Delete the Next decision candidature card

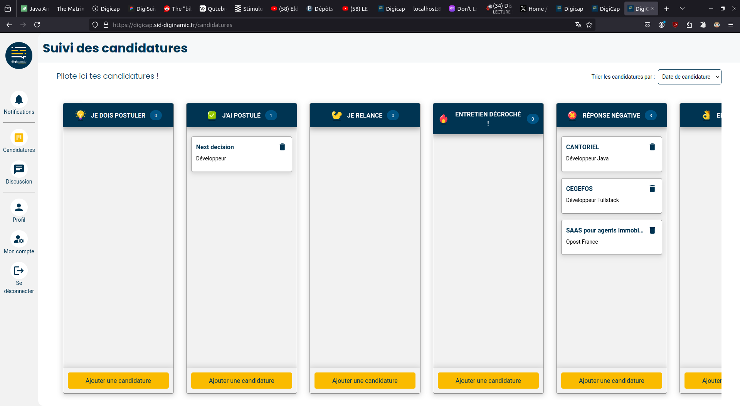point(282,147)
